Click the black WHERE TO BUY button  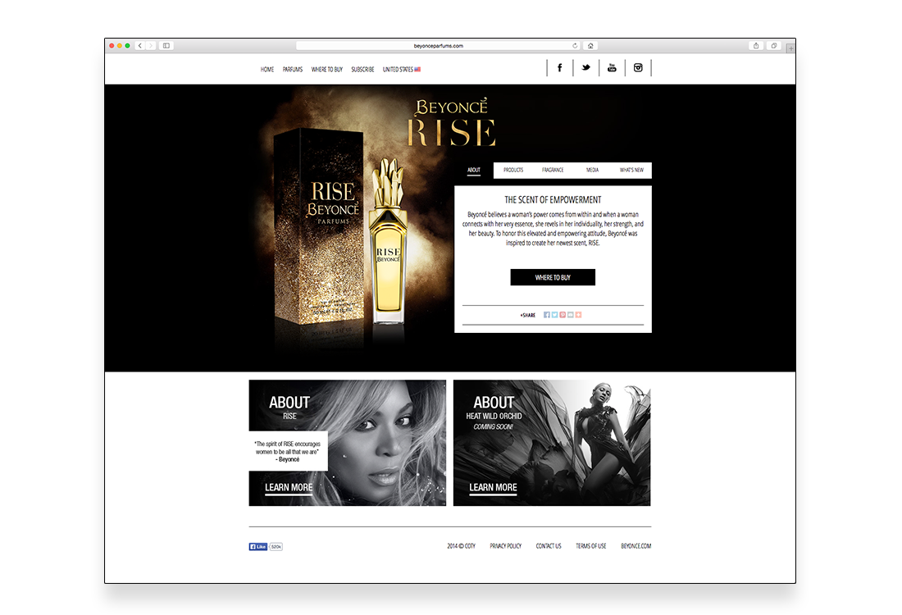(x=553, y=277)
